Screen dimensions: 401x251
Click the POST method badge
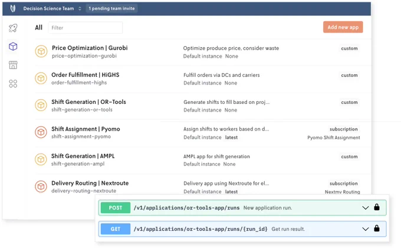[x=116, y=208]
